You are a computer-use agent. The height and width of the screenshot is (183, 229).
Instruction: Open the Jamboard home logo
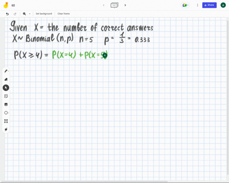6,5
